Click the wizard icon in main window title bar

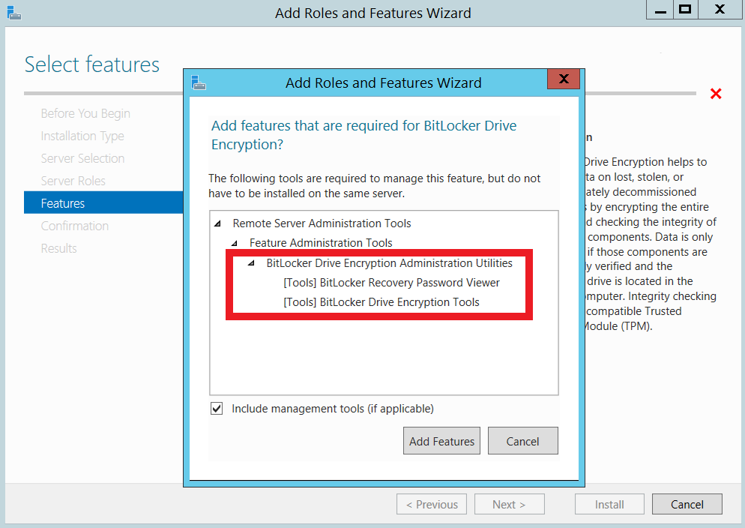[14, 13]
